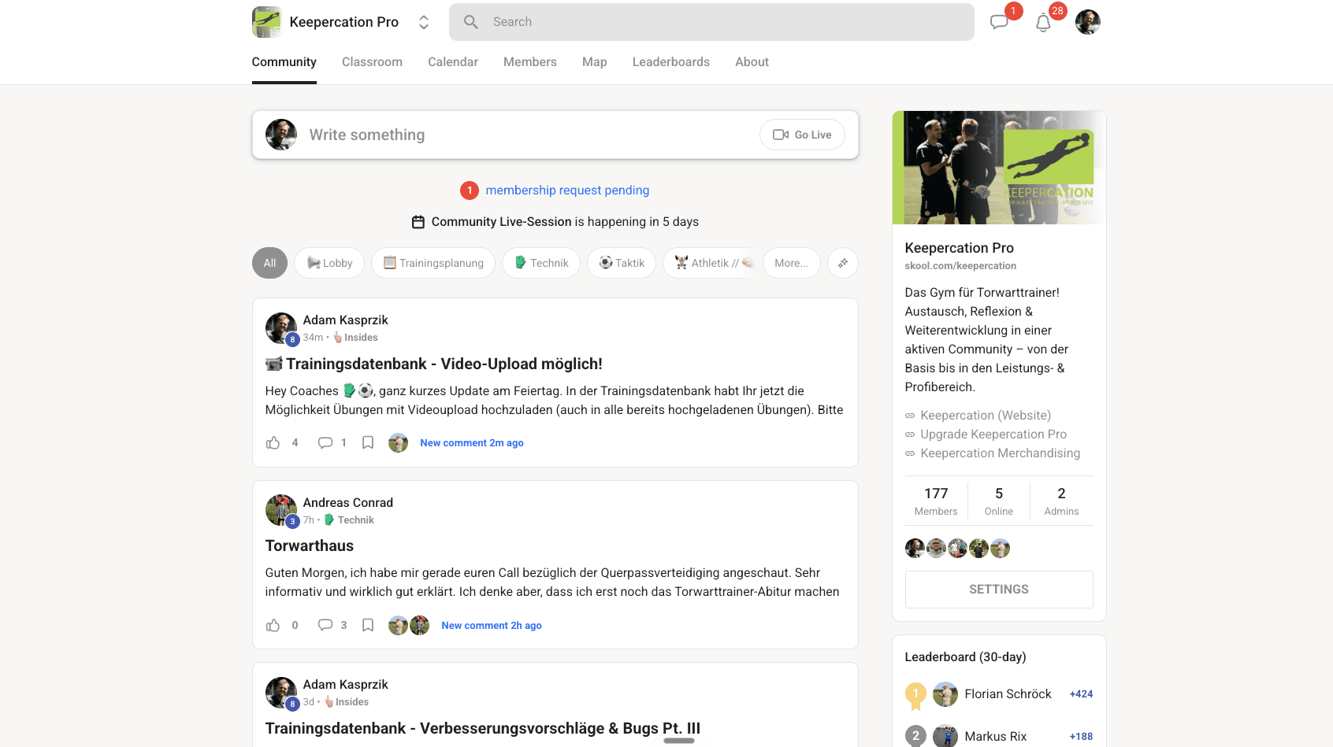
Task: Open user profile avatar menu
Action: [x=1087, y=22]
